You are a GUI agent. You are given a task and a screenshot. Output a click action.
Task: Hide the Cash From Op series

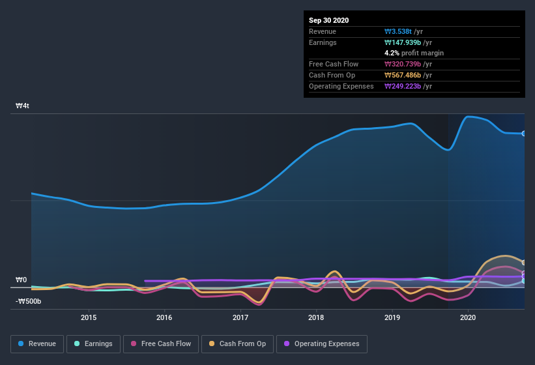coord(237,344)
